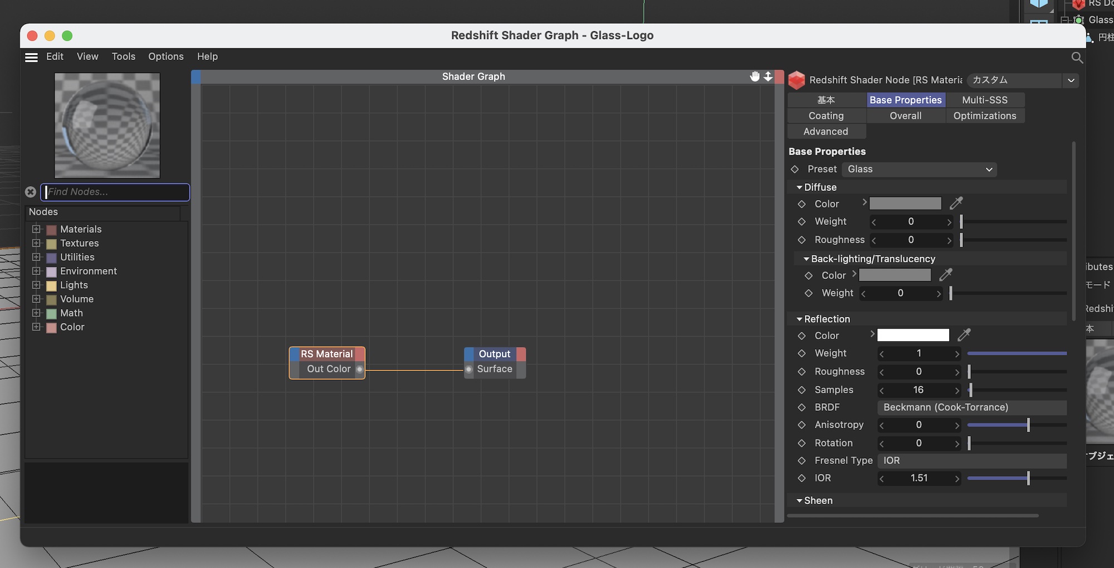Click the Back-lighting Color eyedropper icon
The width and height of the screenshot is (1114, 568).
point(946,275)
